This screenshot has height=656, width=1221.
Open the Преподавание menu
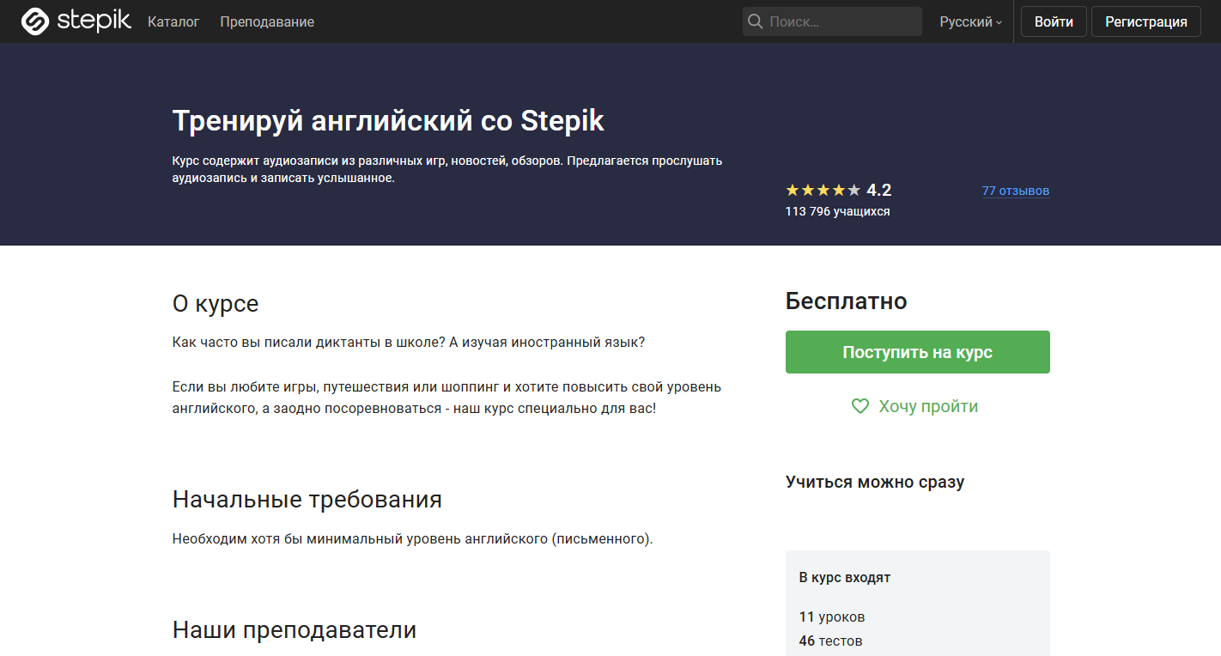(267, 21)
